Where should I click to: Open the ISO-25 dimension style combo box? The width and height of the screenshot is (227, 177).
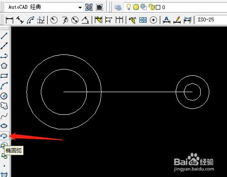pos(212,20)
